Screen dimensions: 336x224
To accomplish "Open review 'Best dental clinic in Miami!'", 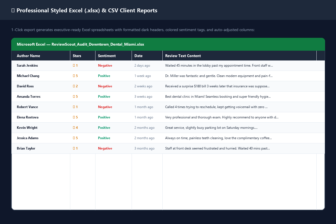I will [x=218, y=97].
